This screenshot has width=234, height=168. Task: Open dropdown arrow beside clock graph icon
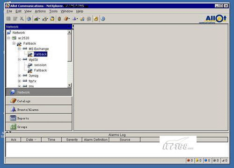click(47, 19)
